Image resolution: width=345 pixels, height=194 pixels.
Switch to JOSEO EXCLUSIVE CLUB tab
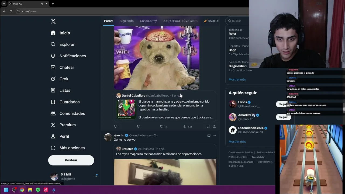pyautogui.click(x=180, y=21)
